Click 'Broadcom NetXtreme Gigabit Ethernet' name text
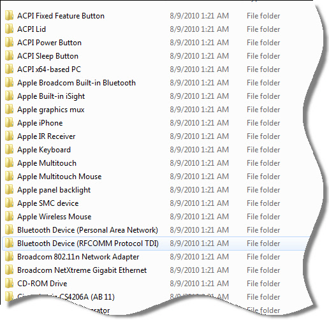Image resolution: width=329 pixels, height=320 pixels. pos(82,270)
